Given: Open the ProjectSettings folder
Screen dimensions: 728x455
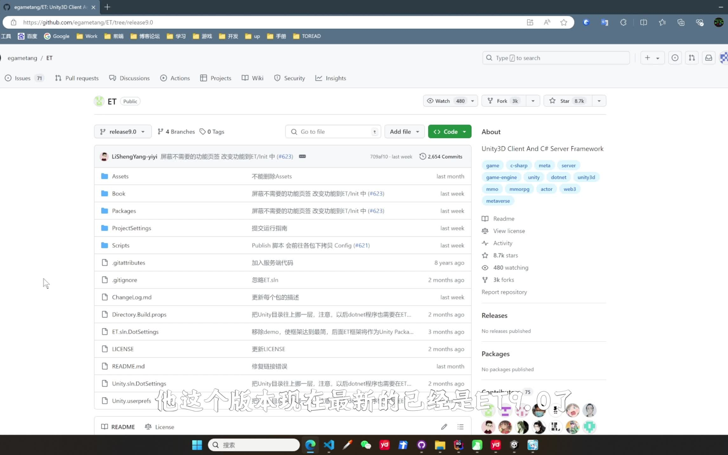Looking at the screenshot, I should click(131, 228).
